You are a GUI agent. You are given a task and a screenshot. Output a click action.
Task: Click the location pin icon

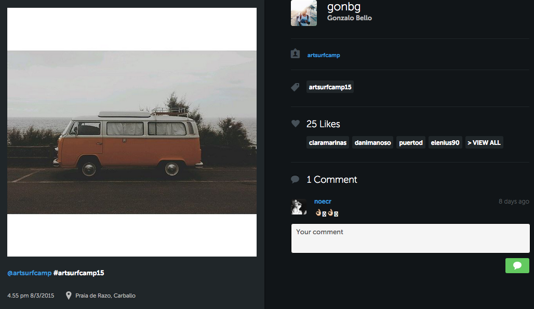tap(69, 295)
